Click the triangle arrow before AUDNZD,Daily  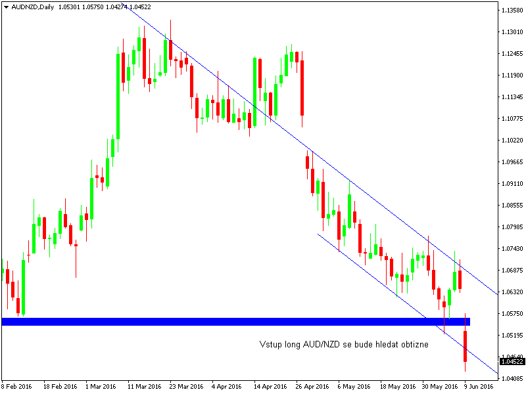pyautogui.click(x=6, y=7)
